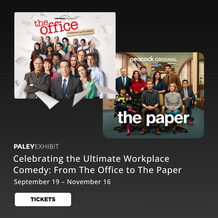Click the Peacock Original logo
218x218 pixels.
click(153, 59)
